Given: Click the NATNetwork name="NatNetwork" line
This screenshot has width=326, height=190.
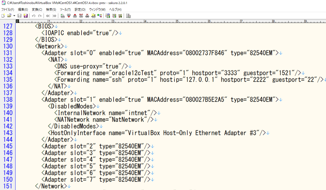Looking at the screenshot, I should click(104, 120).
